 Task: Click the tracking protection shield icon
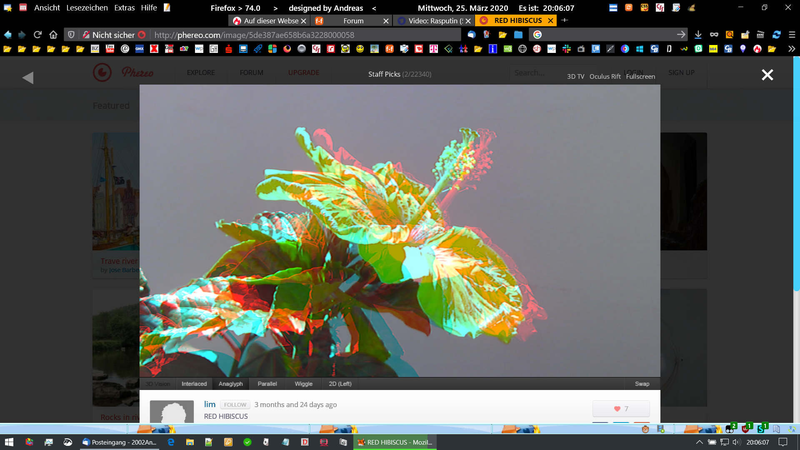click(x=71, y=35)
